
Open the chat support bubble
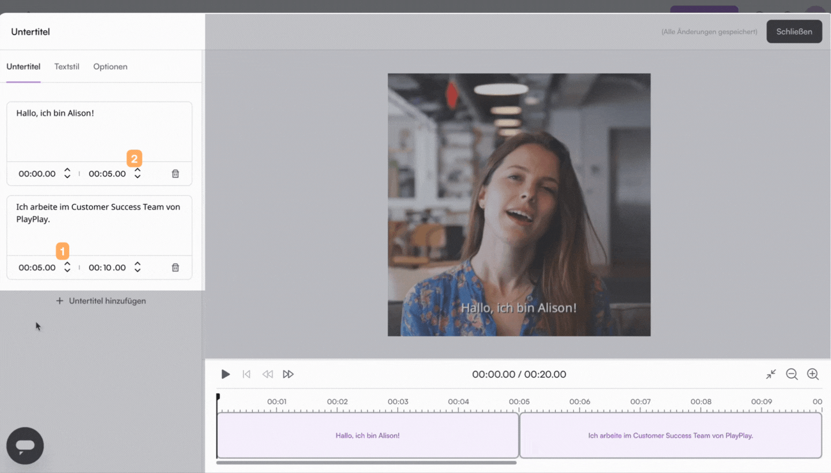25,446
